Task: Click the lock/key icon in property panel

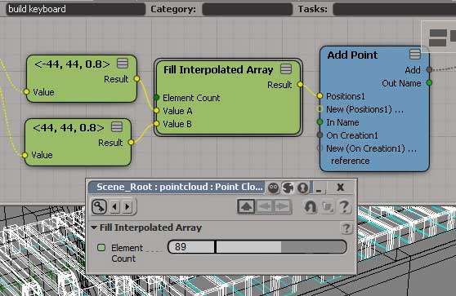Action: 99,207
